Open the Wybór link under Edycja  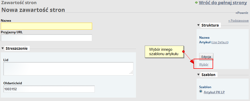coord(204,64)
